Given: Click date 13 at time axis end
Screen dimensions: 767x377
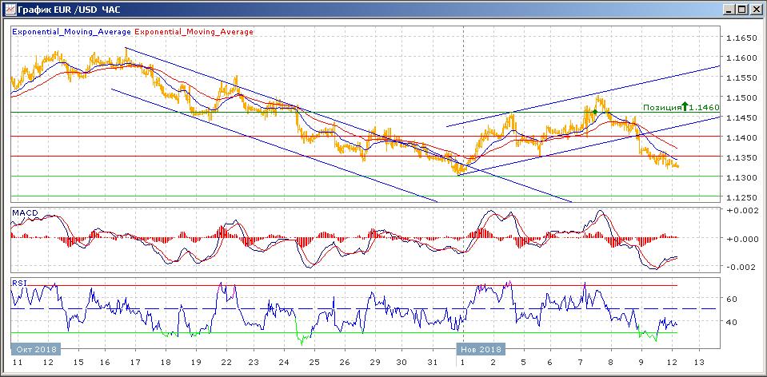Looking at the screenshot, I should pos(697,364).
